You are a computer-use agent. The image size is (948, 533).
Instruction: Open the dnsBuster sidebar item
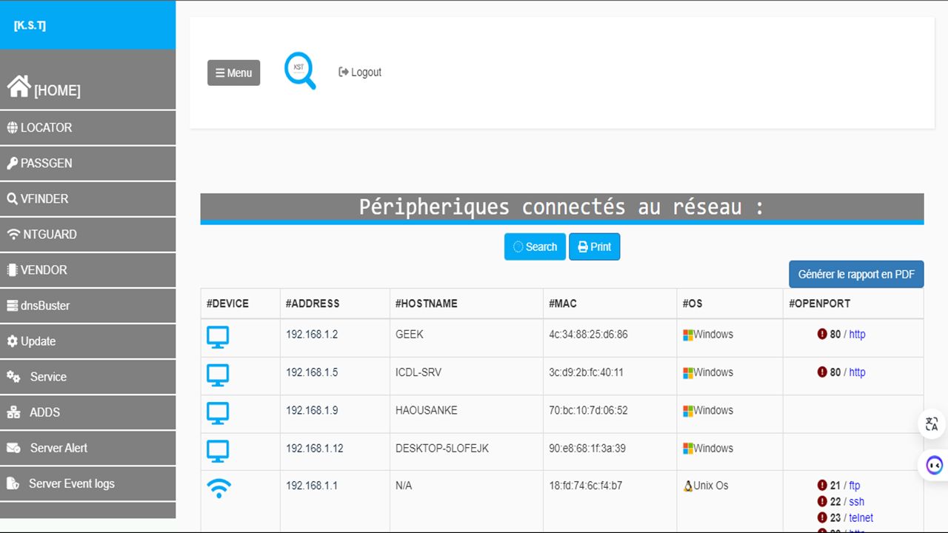pos(87,305)
